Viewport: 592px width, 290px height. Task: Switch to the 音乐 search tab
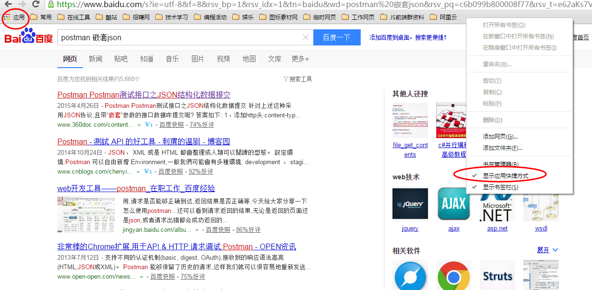click(172, 59)
